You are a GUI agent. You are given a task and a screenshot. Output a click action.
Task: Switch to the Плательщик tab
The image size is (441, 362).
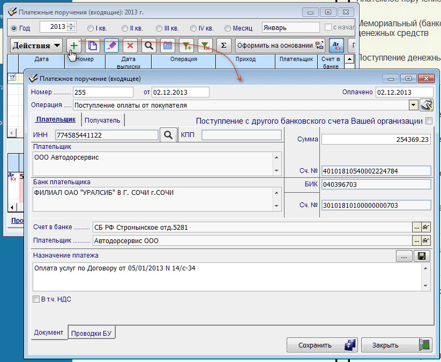(56, 119)
